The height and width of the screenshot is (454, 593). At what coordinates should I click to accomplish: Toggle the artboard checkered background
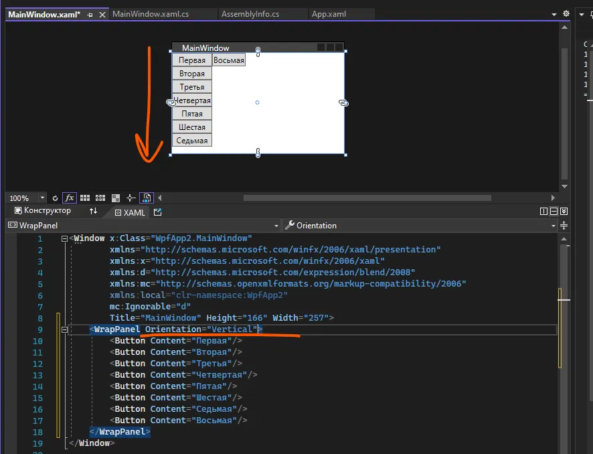tap(116, 198)
